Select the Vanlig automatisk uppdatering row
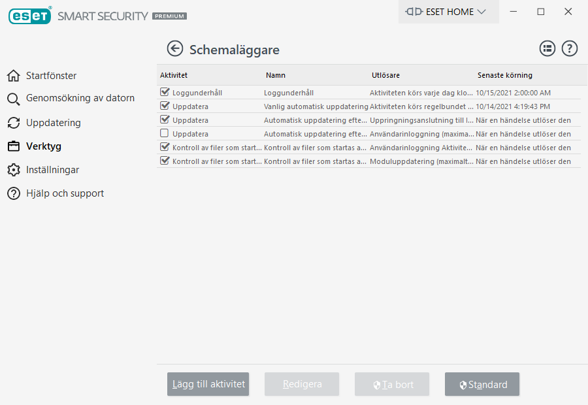Viewport: 588px width, 405px height. pyautogui.click(x=316, y=106)
